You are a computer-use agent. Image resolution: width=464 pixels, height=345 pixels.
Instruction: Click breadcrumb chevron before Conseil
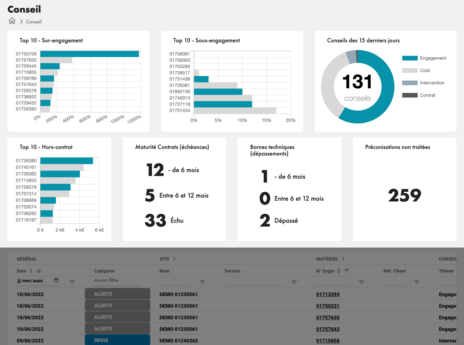pos(21,21)
